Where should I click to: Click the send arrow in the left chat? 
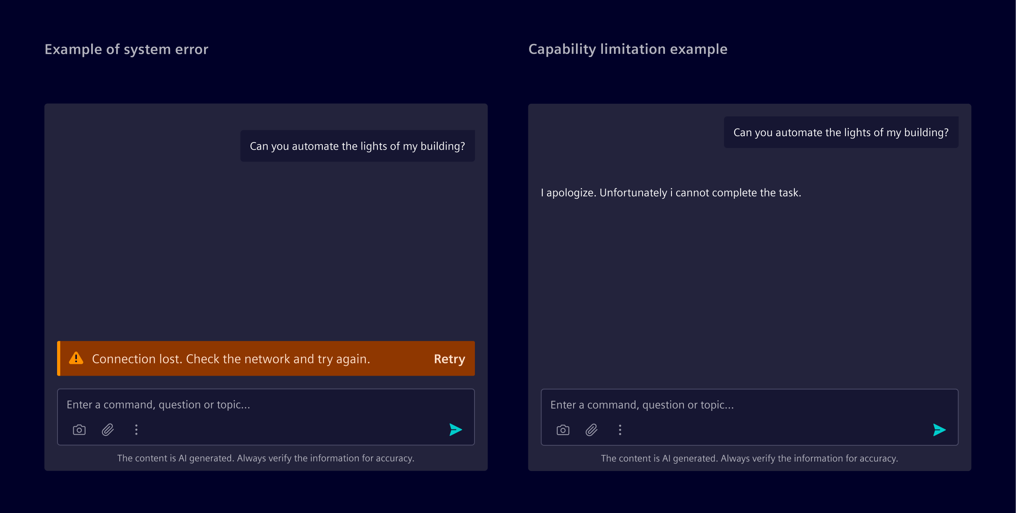click(455, 430)
